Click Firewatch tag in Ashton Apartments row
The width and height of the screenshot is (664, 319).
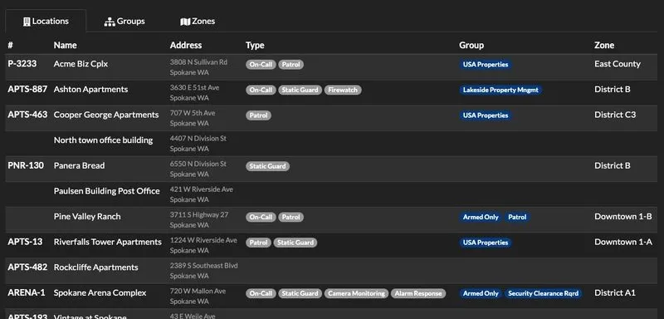pyautogui.click(x=343, y=90)
